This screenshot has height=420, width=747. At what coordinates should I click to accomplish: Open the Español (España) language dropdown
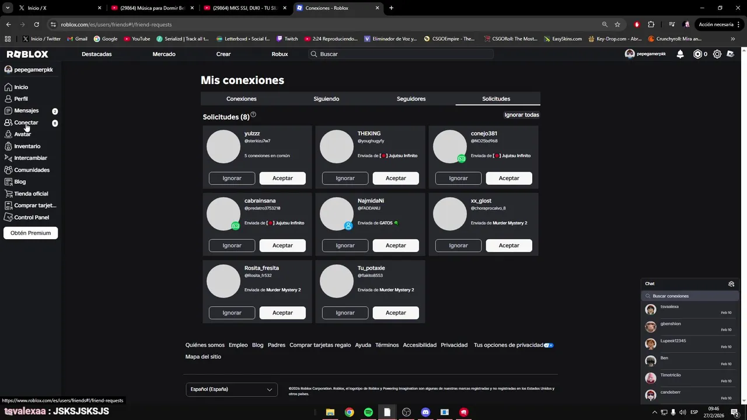(x=232, y=389)
